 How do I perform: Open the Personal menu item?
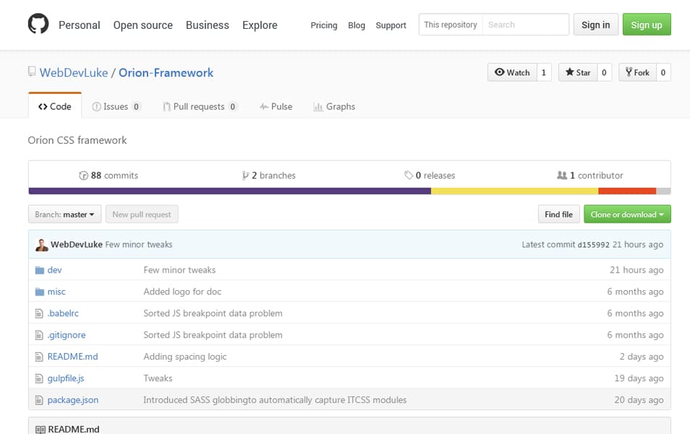[80, 25]
